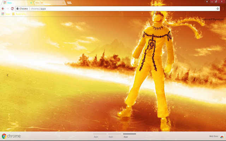This screenshot has height=141, width=226.
Task: Switch to the New Tab tab
Action: click(50, 3)
